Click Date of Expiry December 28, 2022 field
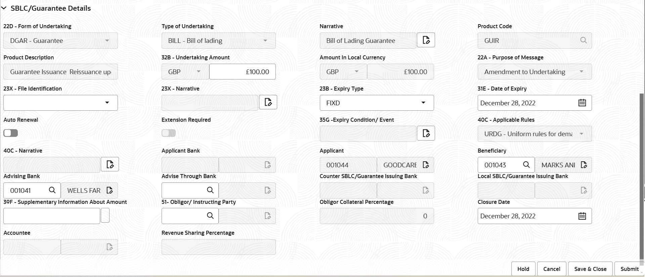The image size is (645, 277). coord(535,103)
